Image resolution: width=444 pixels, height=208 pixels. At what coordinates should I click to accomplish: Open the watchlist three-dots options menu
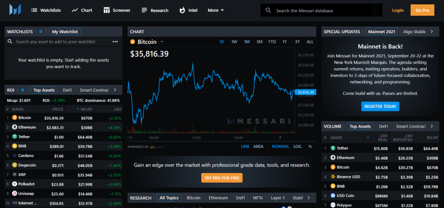(x=115, y=42)
